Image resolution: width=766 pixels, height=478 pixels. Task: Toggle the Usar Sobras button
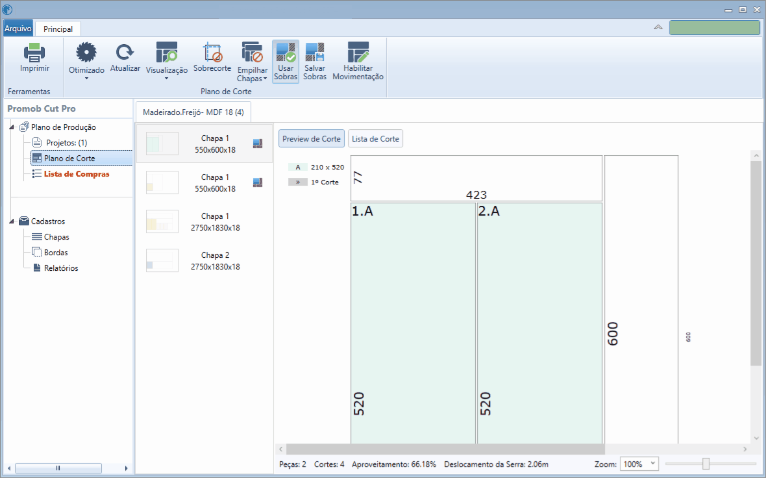pyautogui.click(x=285, y=62)
